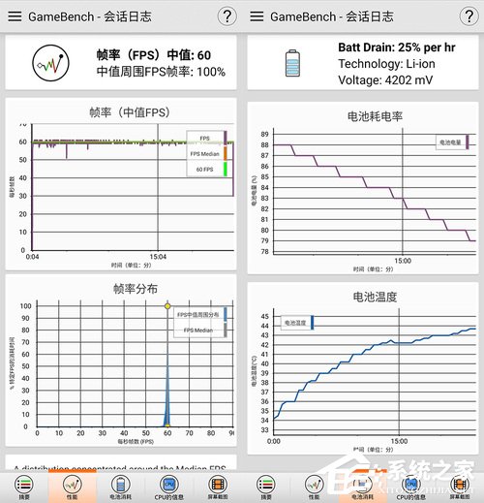Open 摘要 summary tab on battery screen
Image resolution: width=484 pixels, height=503 pixels.
tap(266, 487)
